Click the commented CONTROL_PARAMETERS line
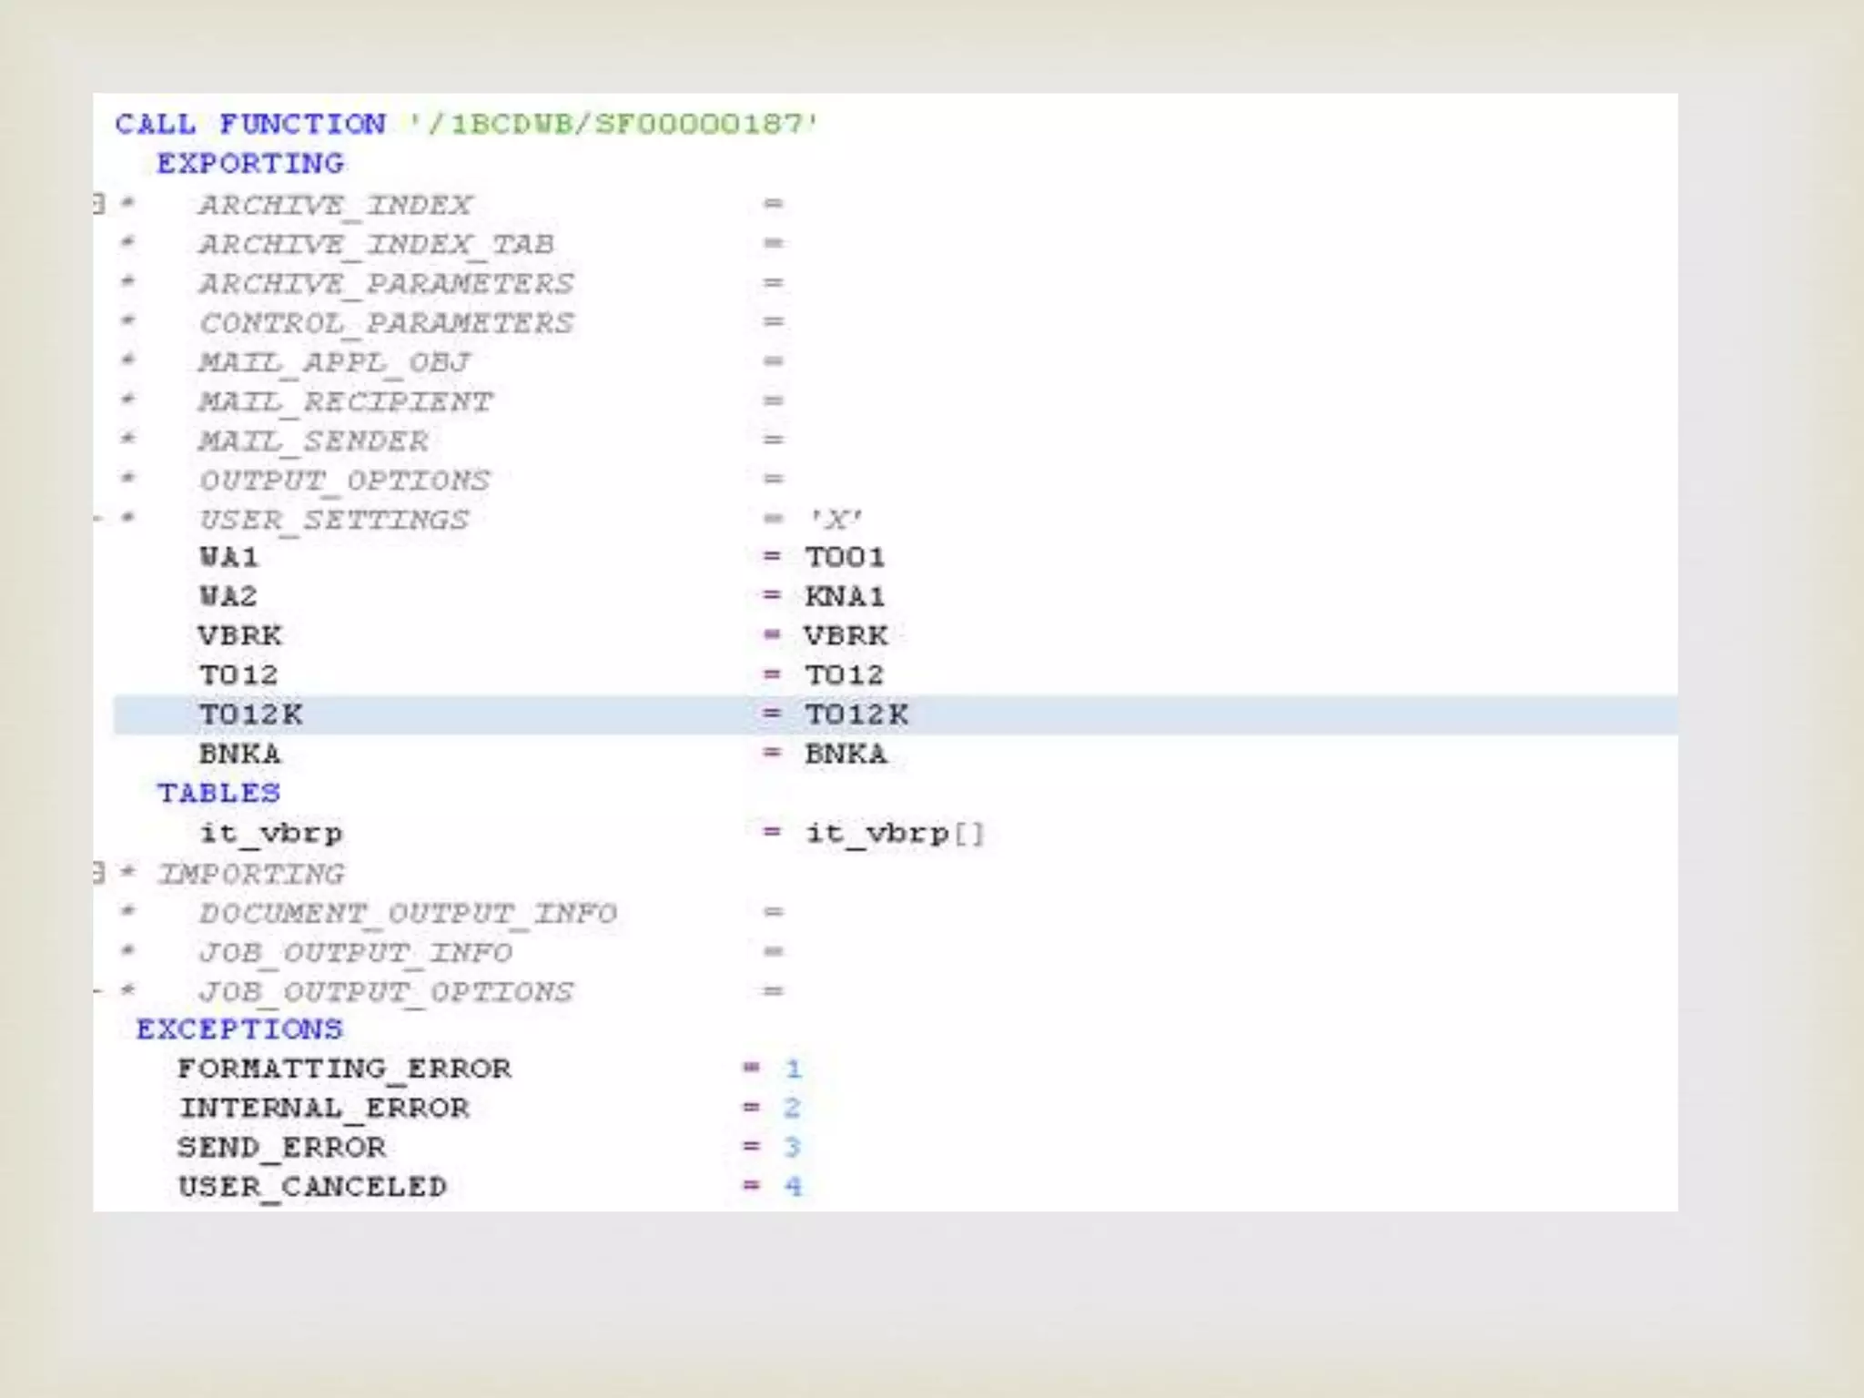Screen dimensions: 1864x1398 387,323
